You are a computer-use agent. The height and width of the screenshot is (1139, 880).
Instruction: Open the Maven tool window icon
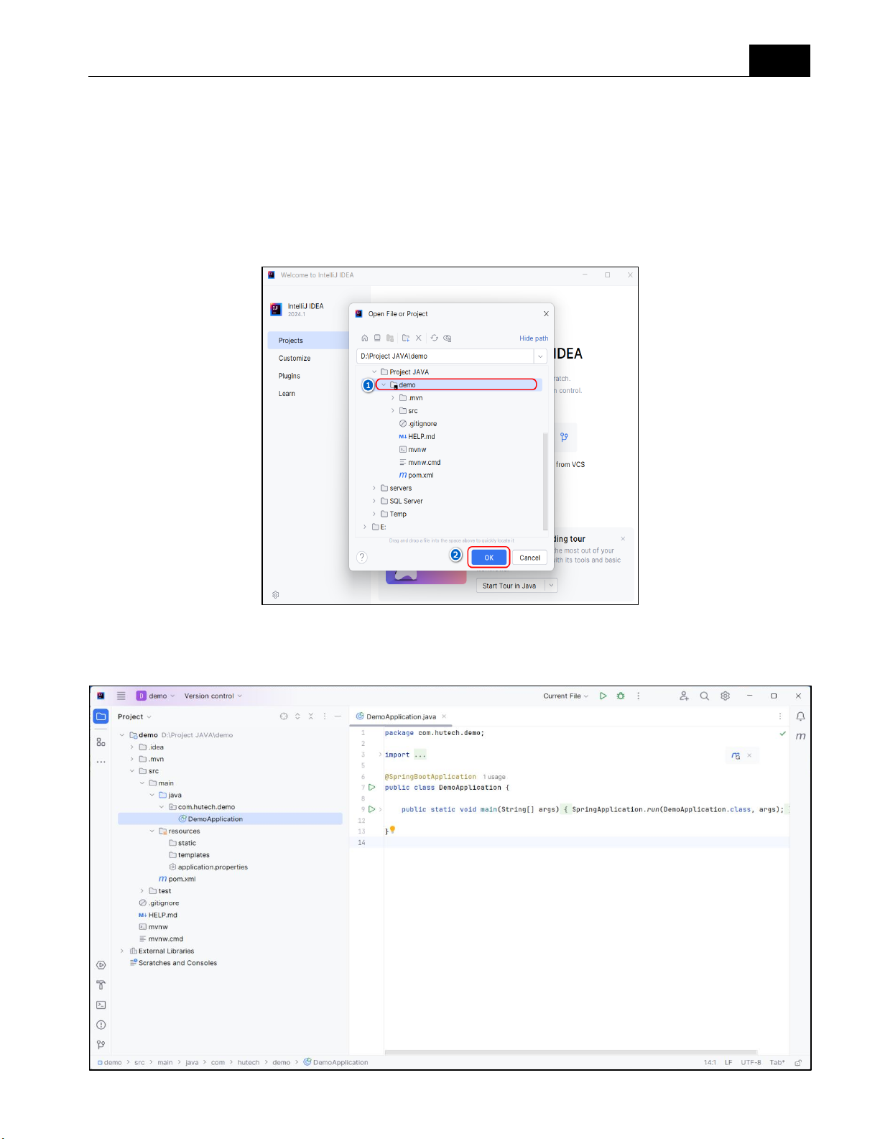coord(800,736)
